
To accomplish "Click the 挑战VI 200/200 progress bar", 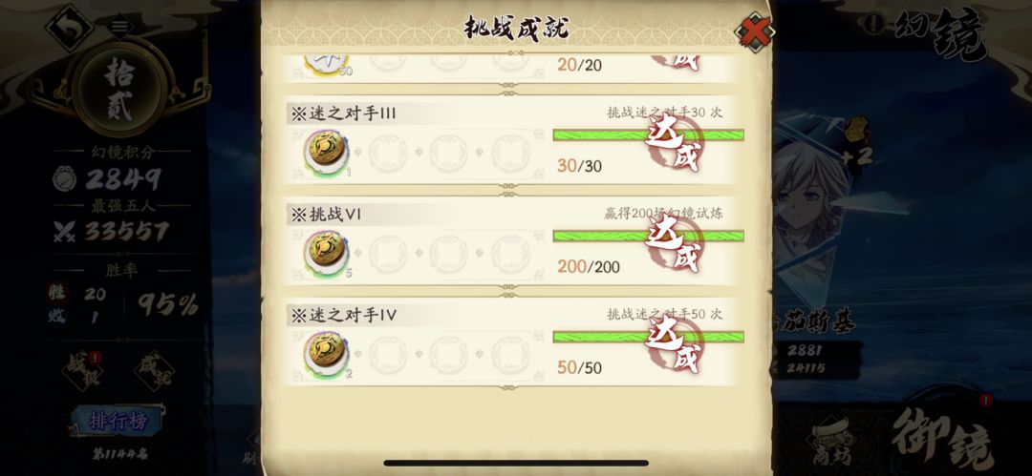I will pyautogui.click(x=648, y=236).
